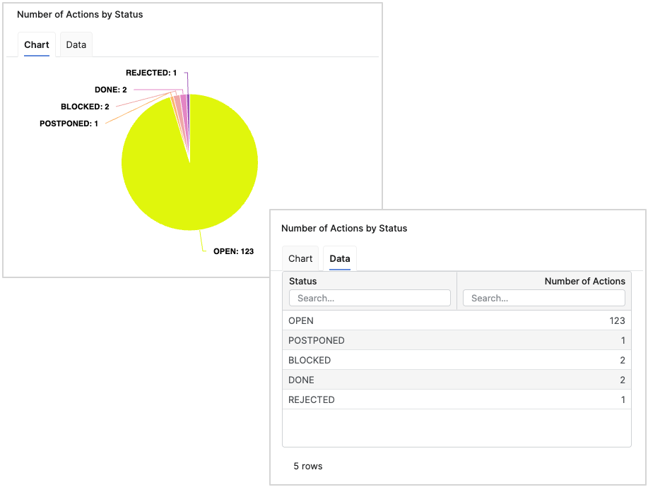Click the Number of Actions search box
This screenshot has height=487, width=648.
point(543,298)
